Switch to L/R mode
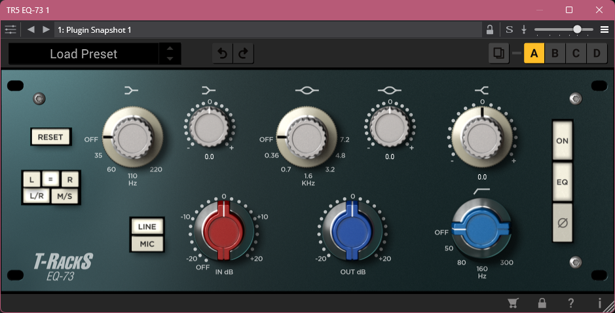615x313 pixels. click(x=37, y=196)
